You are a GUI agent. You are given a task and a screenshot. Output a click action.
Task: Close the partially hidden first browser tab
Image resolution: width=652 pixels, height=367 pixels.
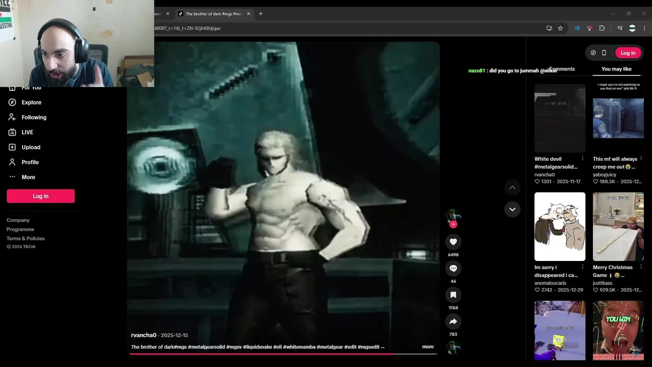(x=168, y=14)
